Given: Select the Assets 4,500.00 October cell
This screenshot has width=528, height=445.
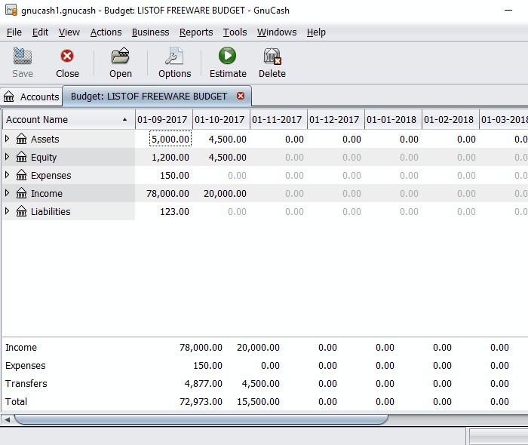Looking at the screenshot, I should click(227, 139).
